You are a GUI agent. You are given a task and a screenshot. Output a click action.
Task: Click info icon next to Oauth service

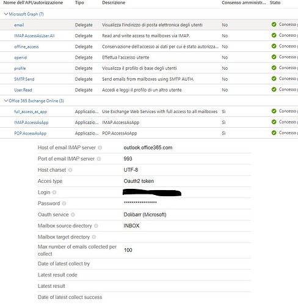coord(73,215)
